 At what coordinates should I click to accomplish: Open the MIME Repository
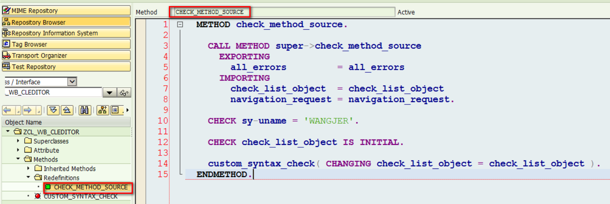66,11
